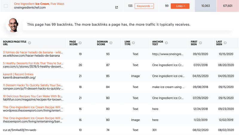Click help icon next to Source Page Title
The image size is (239, 135).
[30, 43]
